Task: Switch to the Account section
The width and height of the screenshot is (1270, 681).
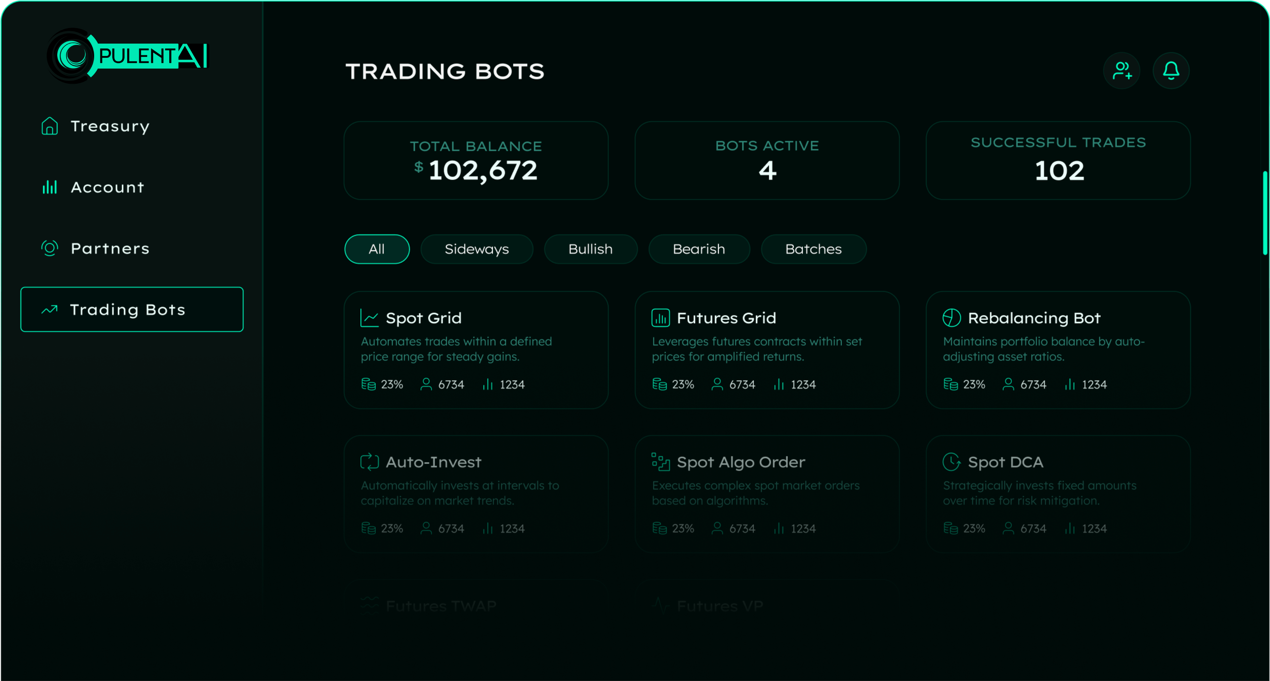Action: [x=107, y=187]
